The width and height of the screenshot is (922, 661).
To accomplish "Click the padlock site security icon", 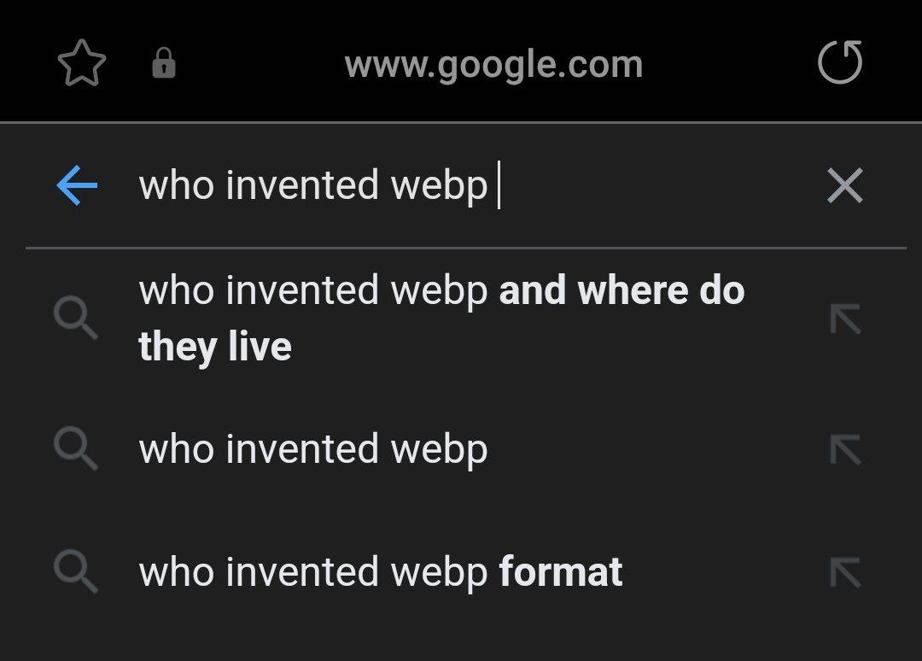I will tap(164, 64).
